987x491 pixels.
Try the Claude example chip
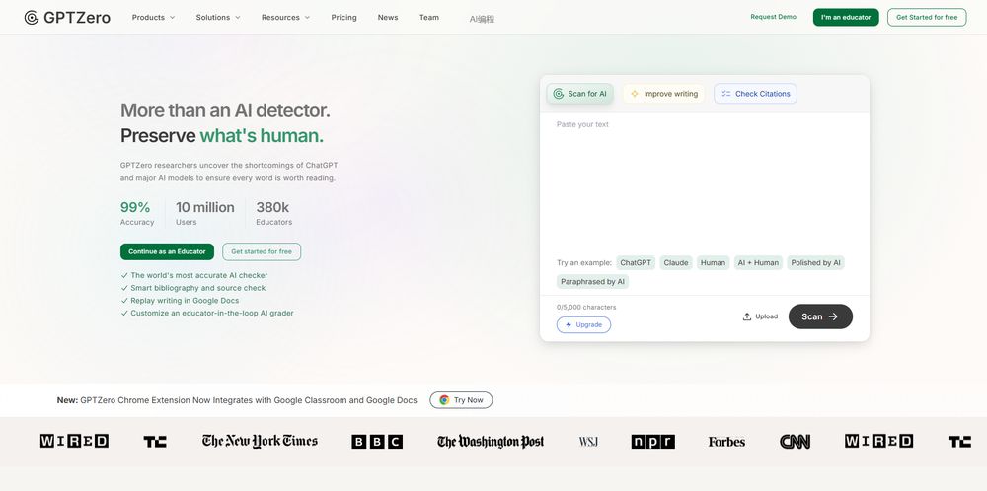(676, 263)
